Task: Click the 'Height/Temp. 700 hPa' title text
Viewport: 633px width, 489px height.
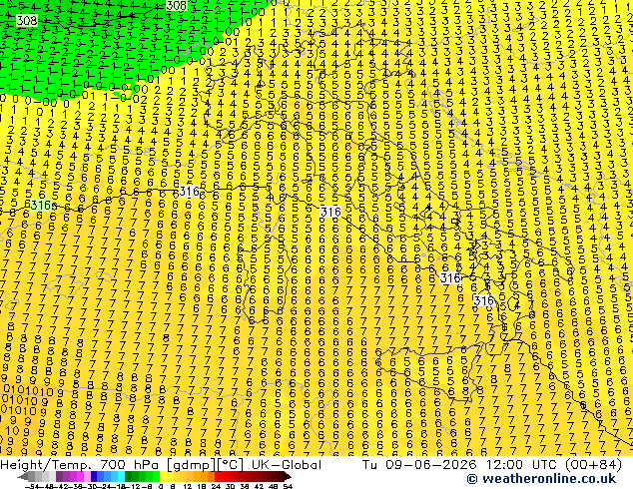Action: point(80,465)
